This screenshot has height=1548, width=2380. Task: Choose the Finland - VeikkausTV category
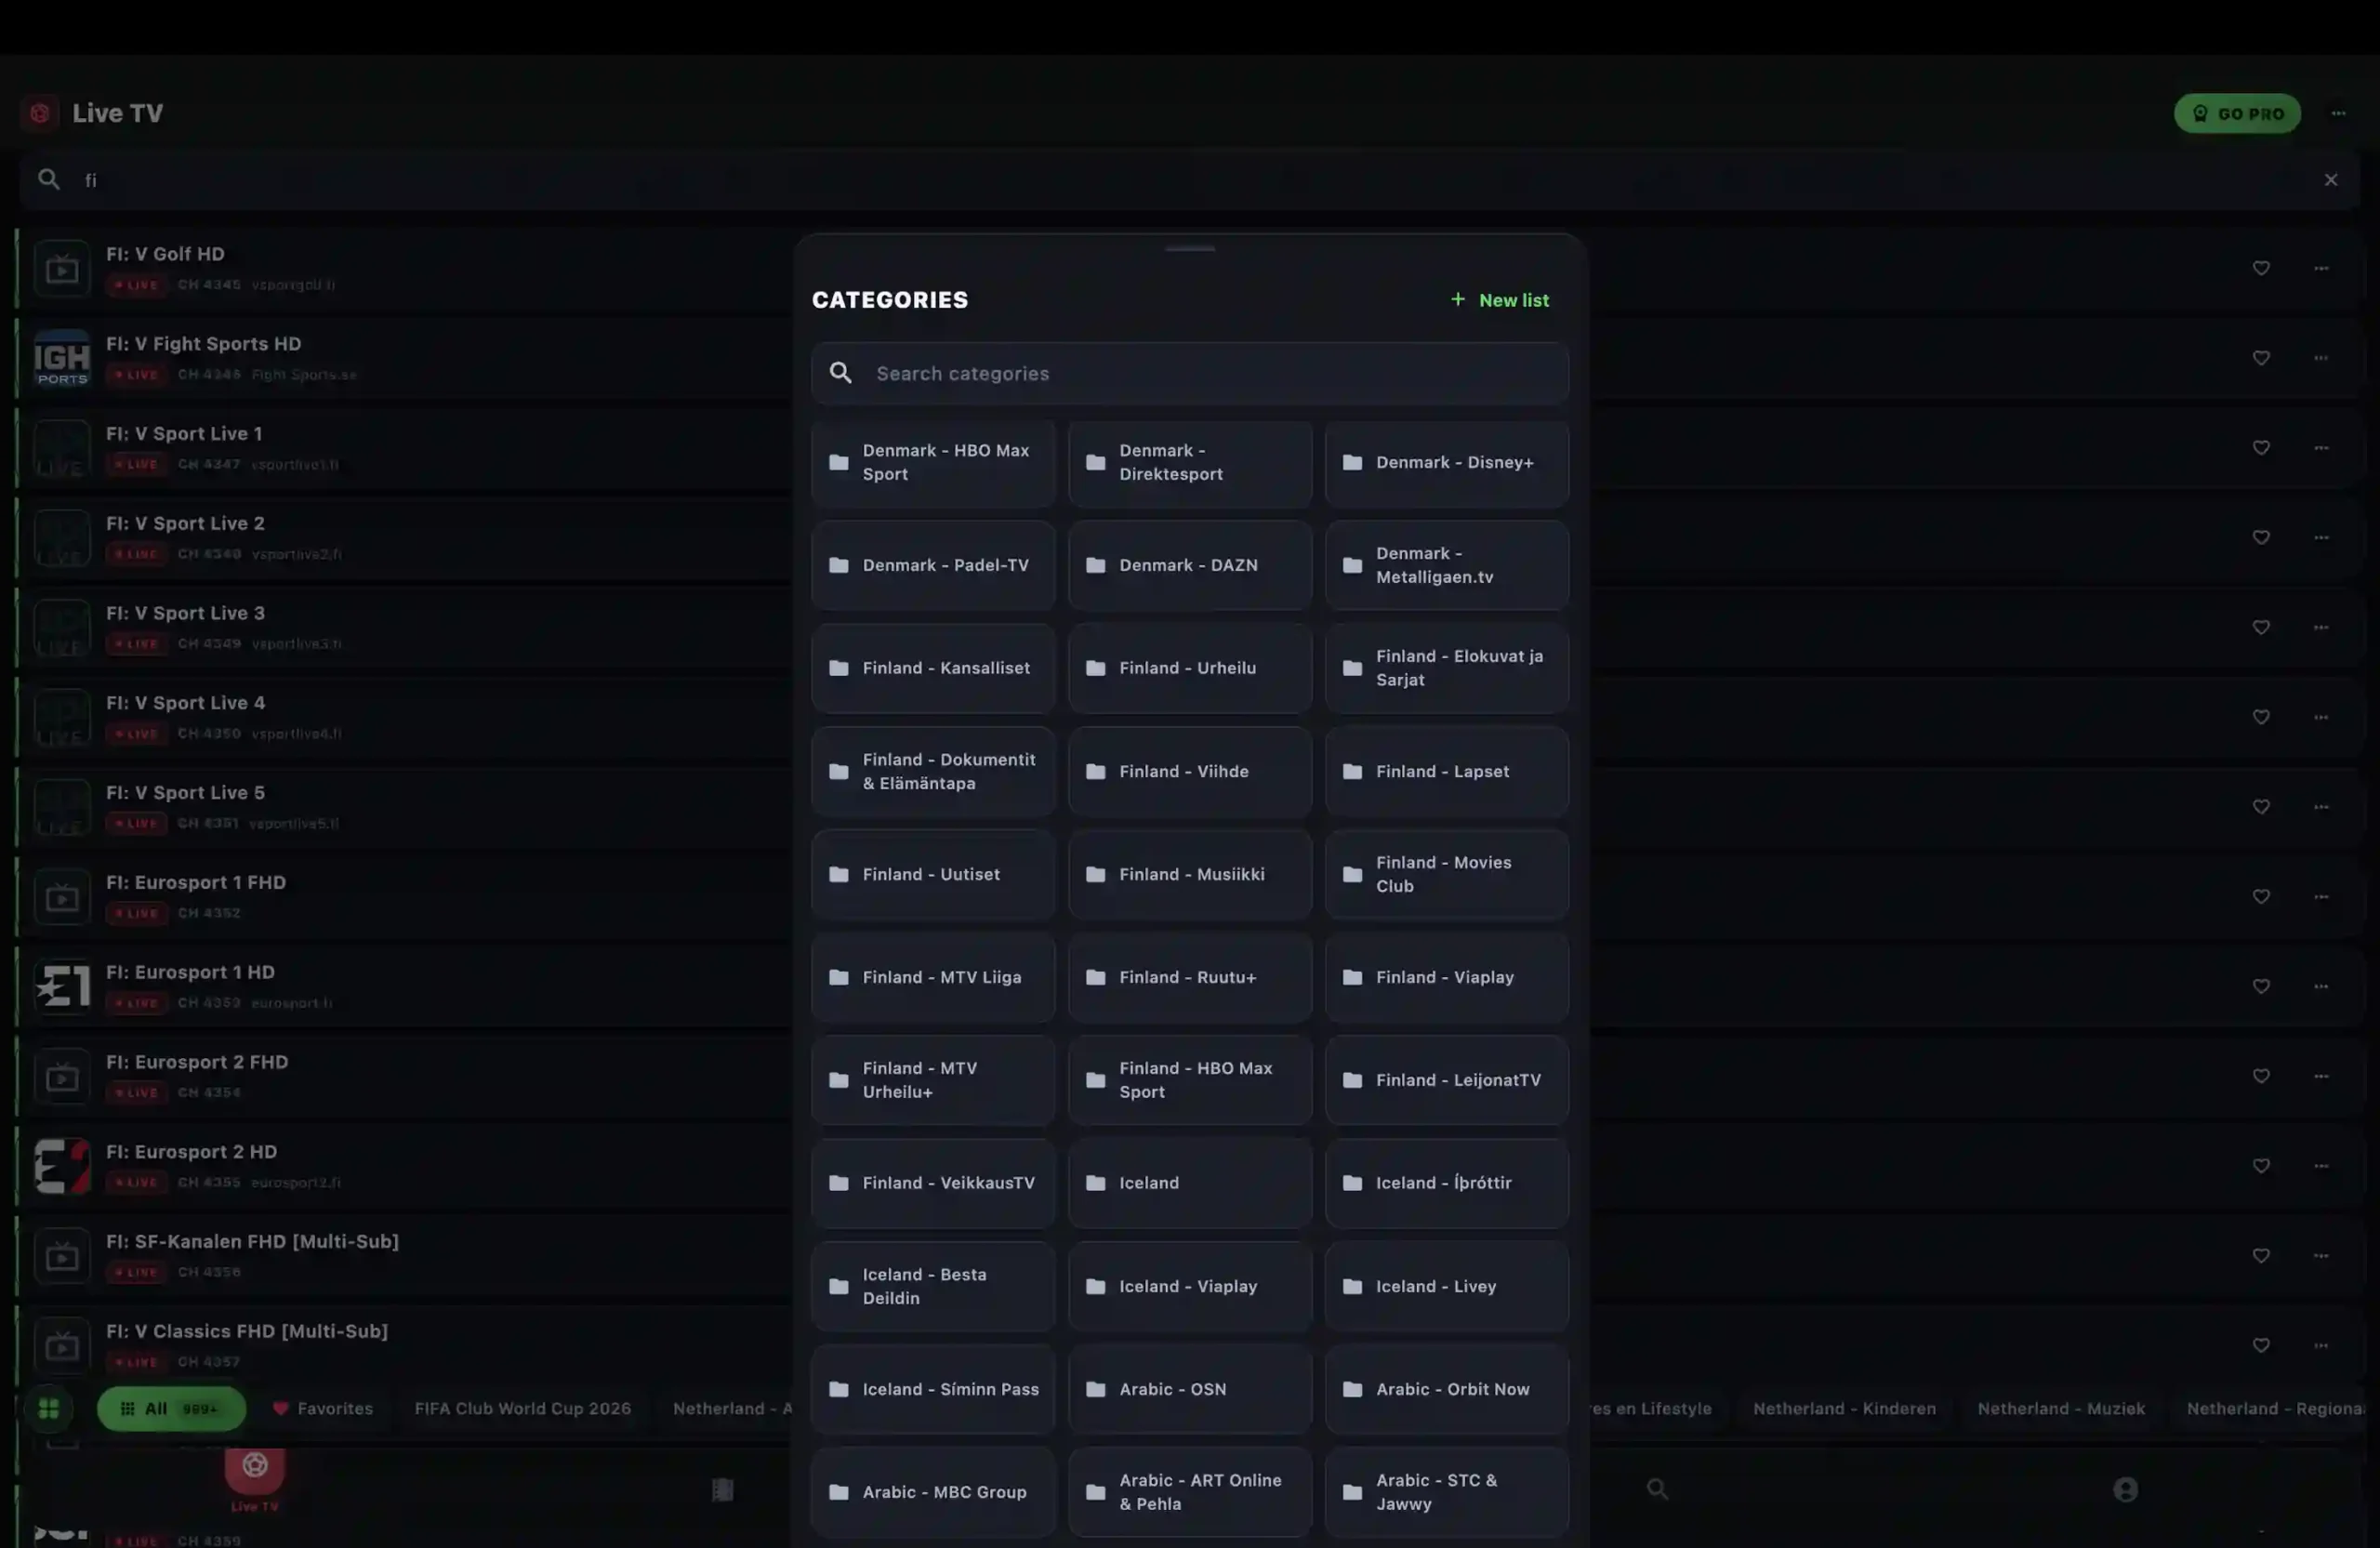tap(932, 1183)
